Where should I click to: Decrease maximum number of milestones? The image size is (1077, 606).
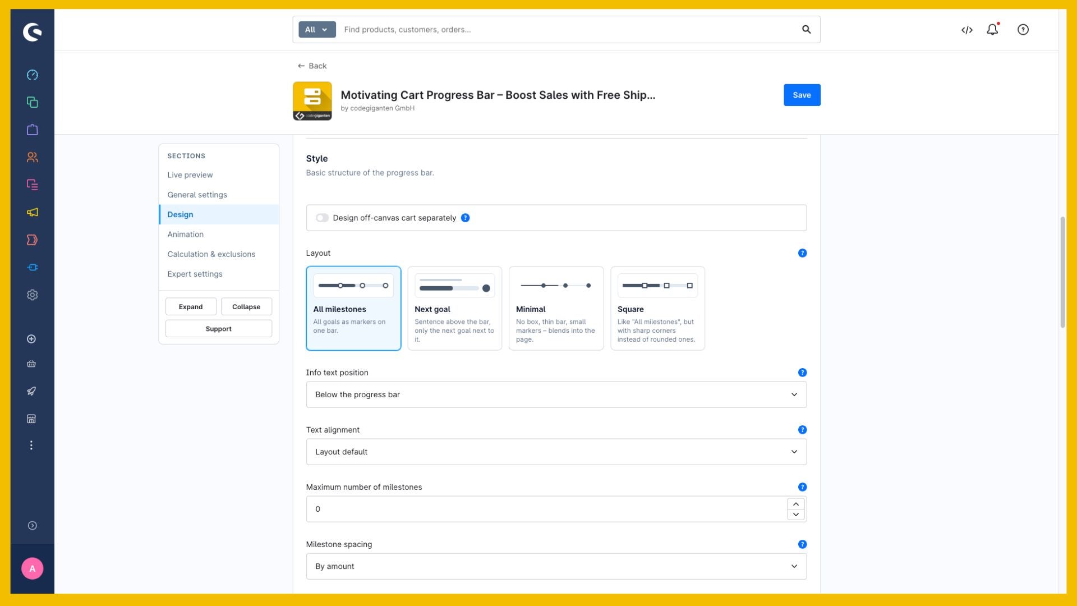795,515
